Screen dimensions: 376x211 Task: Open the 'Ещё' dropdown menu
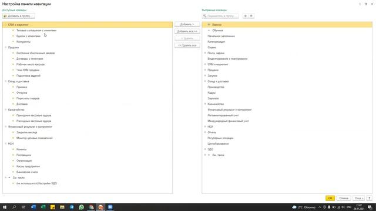[x=358, y=198]
